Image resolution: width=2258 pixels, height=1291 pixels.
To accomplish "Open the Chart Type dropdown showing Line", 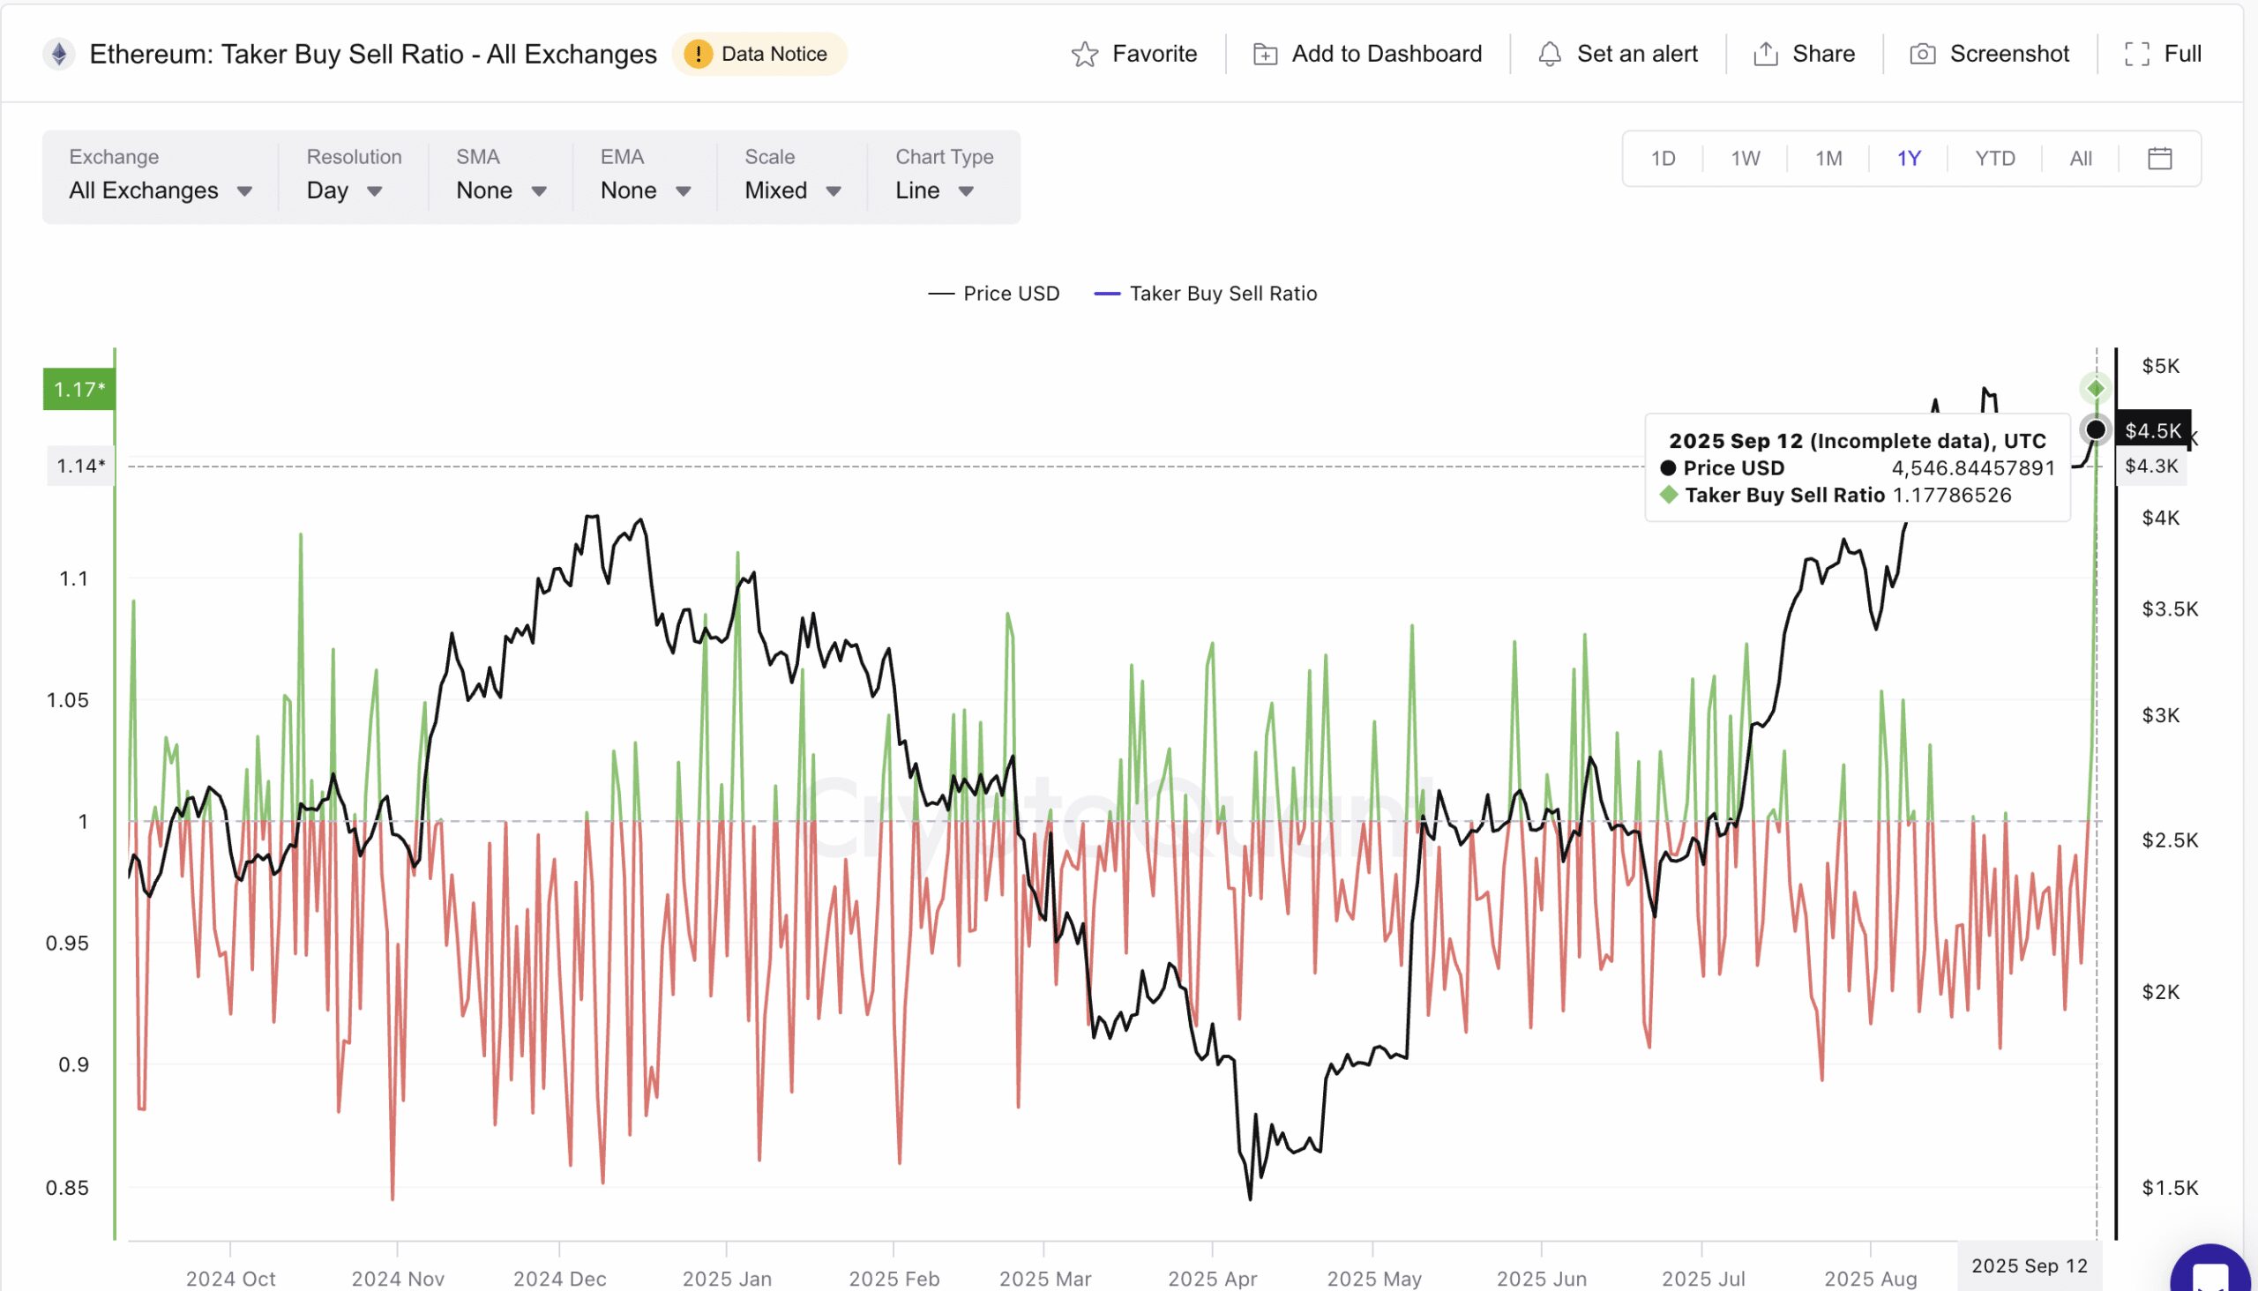I will [933, 190].
